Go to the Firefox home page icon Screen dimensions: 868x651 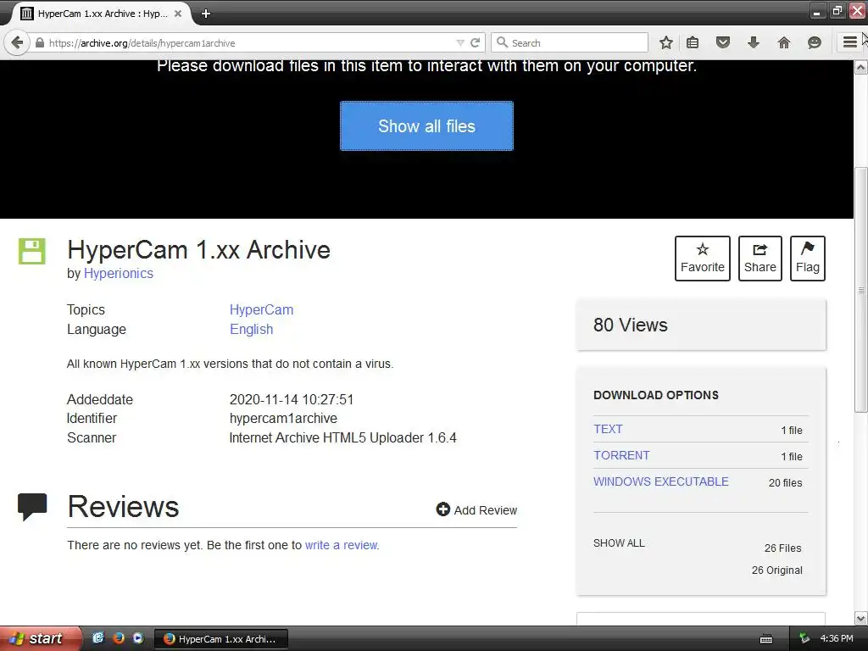coord(784,42)
